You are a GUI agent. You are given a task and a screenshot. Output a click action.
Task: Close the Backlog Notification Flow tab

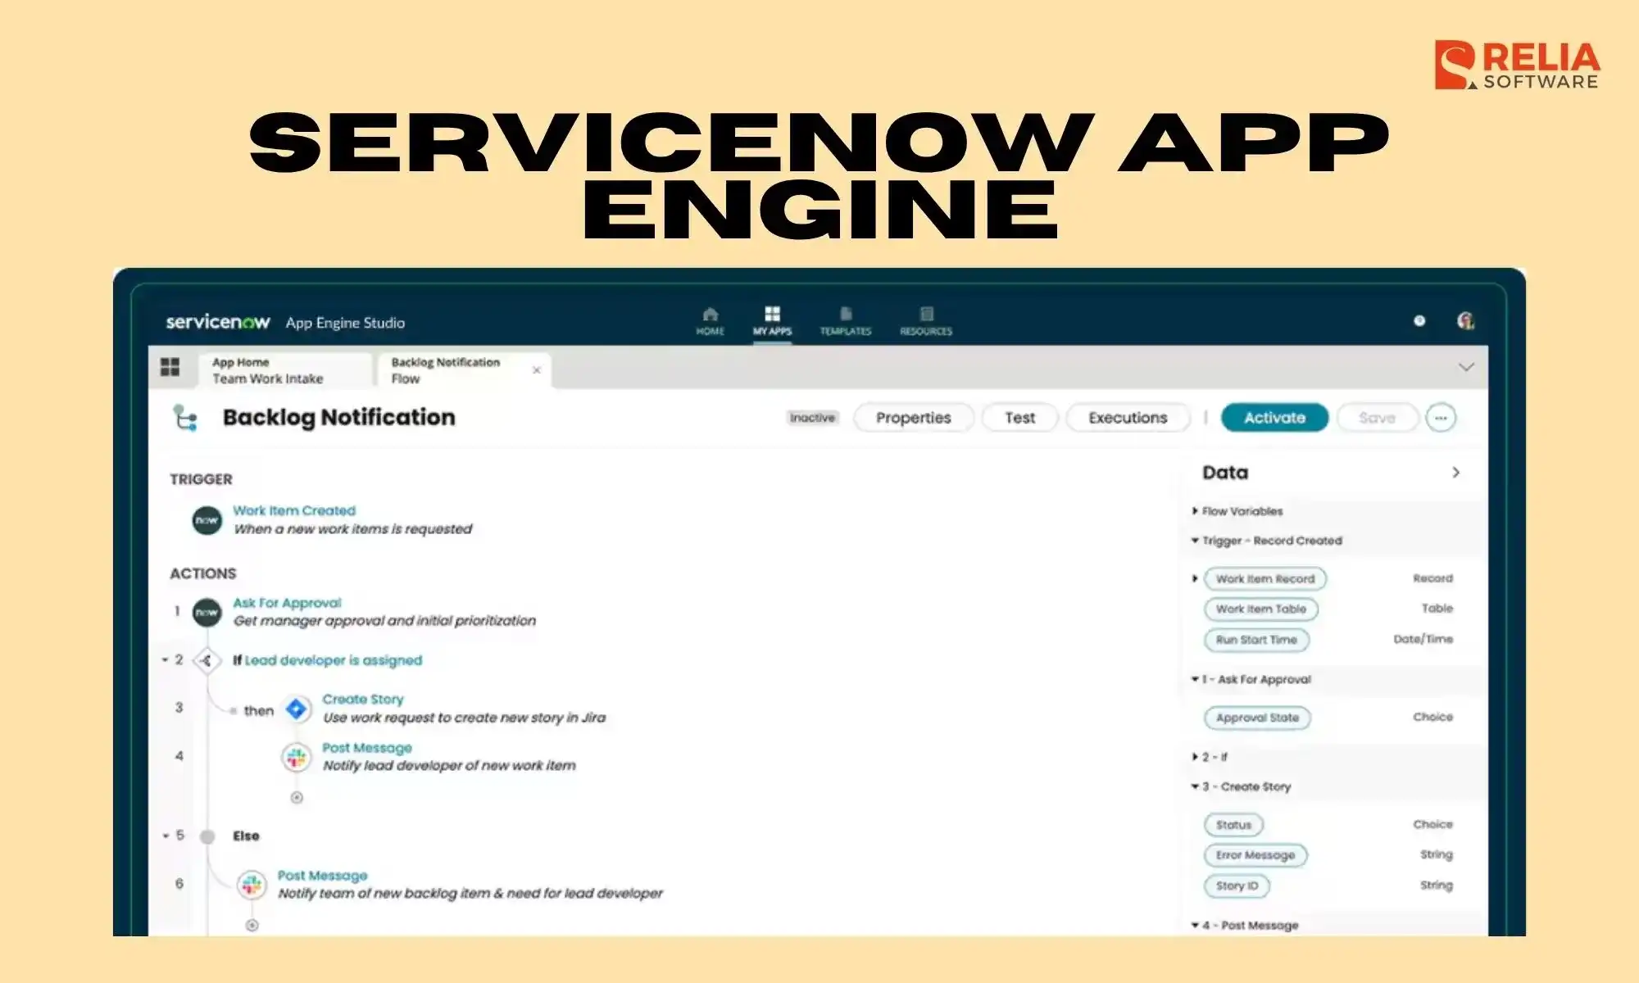click(537, 370)
